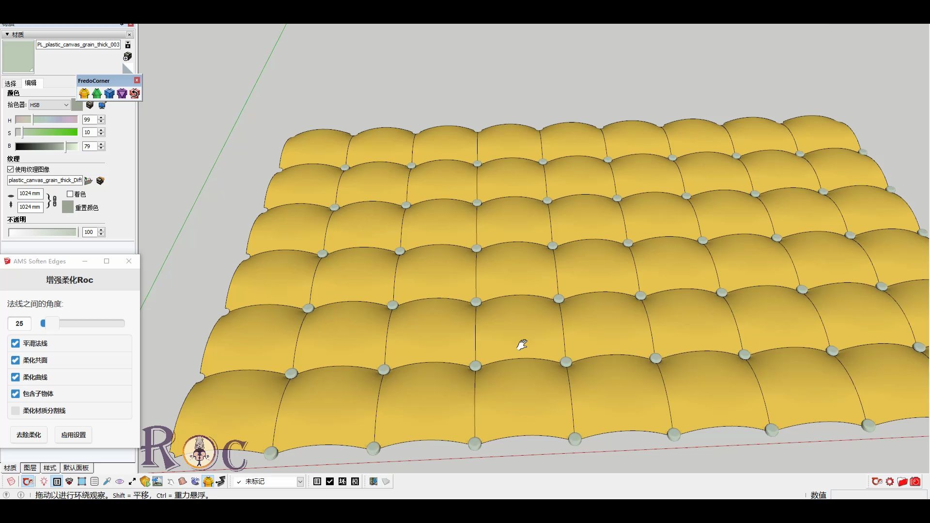Screen dimensions: 930x523
Task: Open the 默认面板 bottom tab
Action: (77, 468)
